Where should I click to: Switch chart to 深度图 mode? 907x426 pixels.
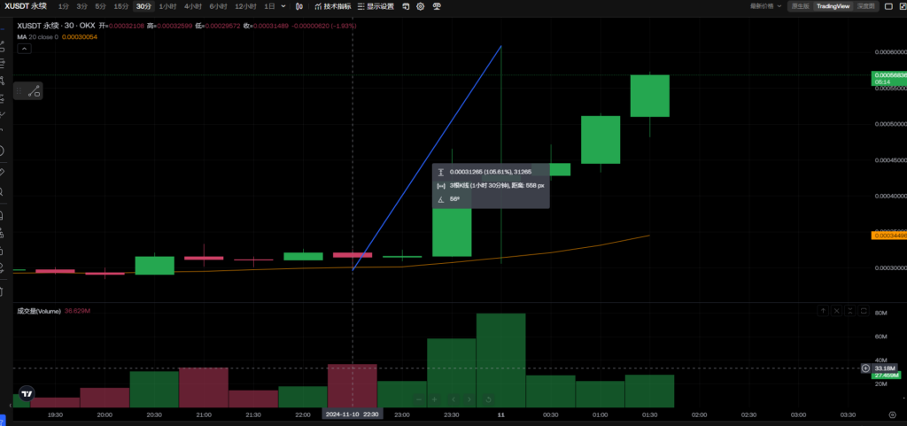coord(865,6)
